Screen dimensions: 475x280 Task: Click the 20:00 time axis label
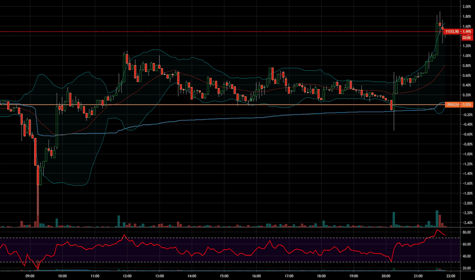coord(386,276)
